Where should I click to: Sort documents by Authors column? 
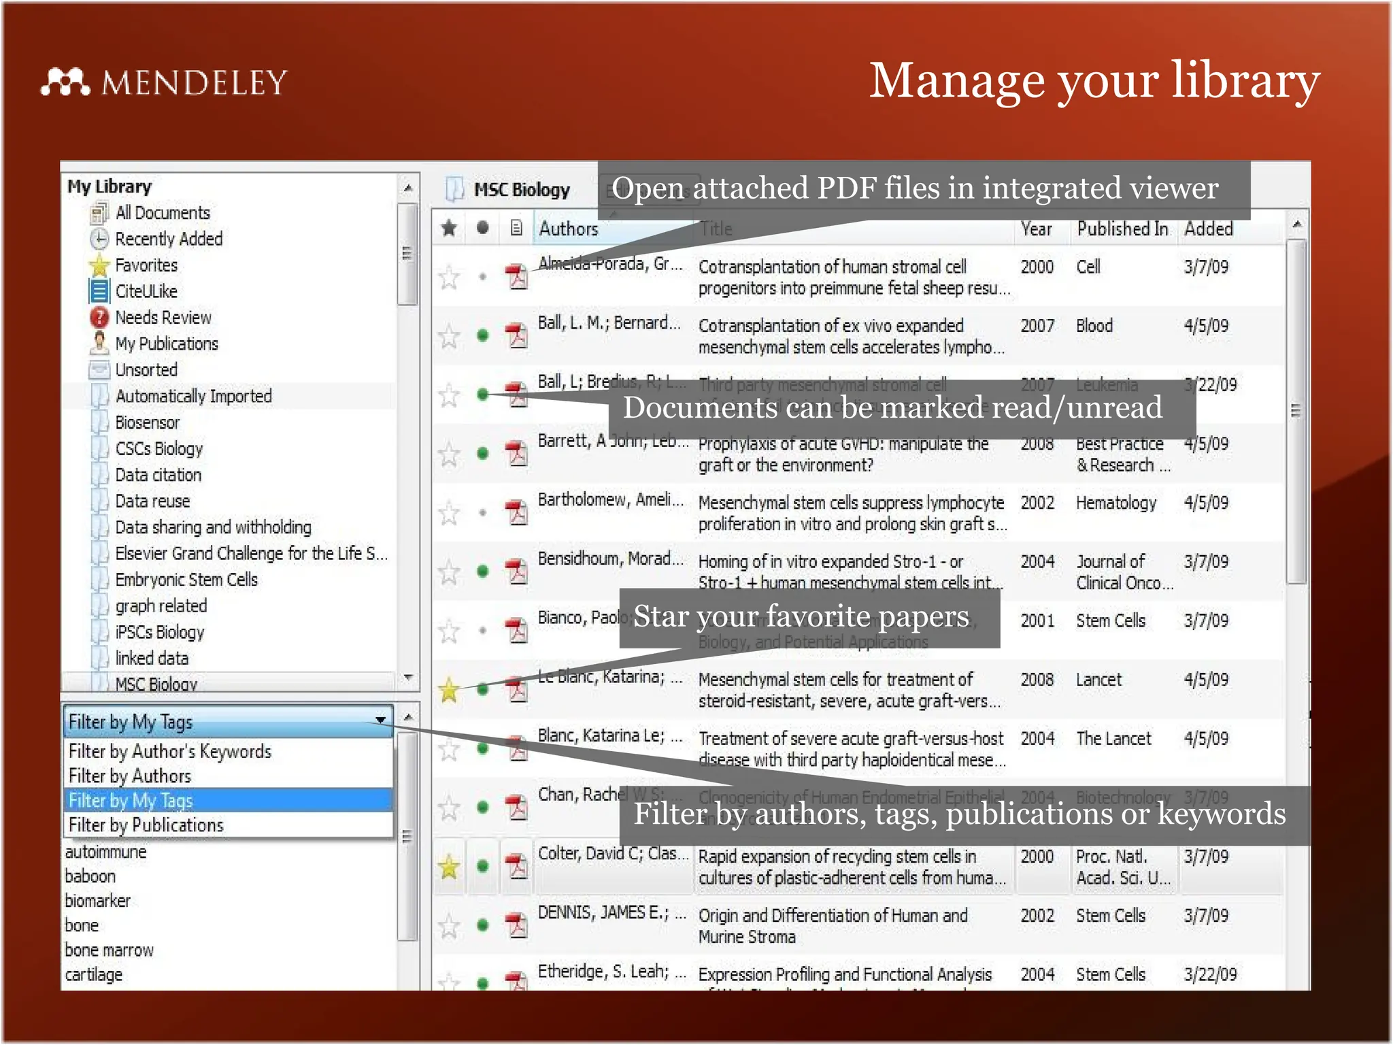point(569,229)
